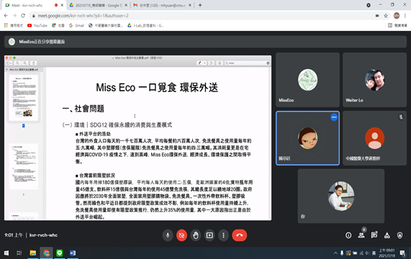This screenshot has width=411, height=259.
Task: Open the YouTube bookmark
Action: click(37, 25)
